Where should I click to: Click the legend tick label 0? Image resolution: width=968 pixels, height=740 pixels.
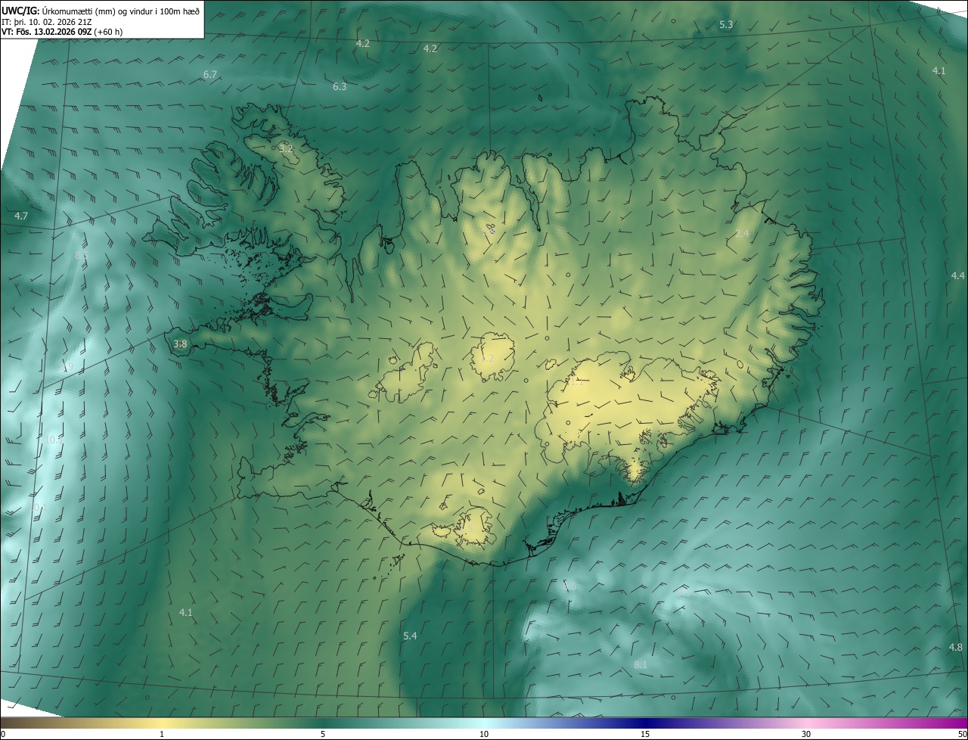[x=3, y=734]
